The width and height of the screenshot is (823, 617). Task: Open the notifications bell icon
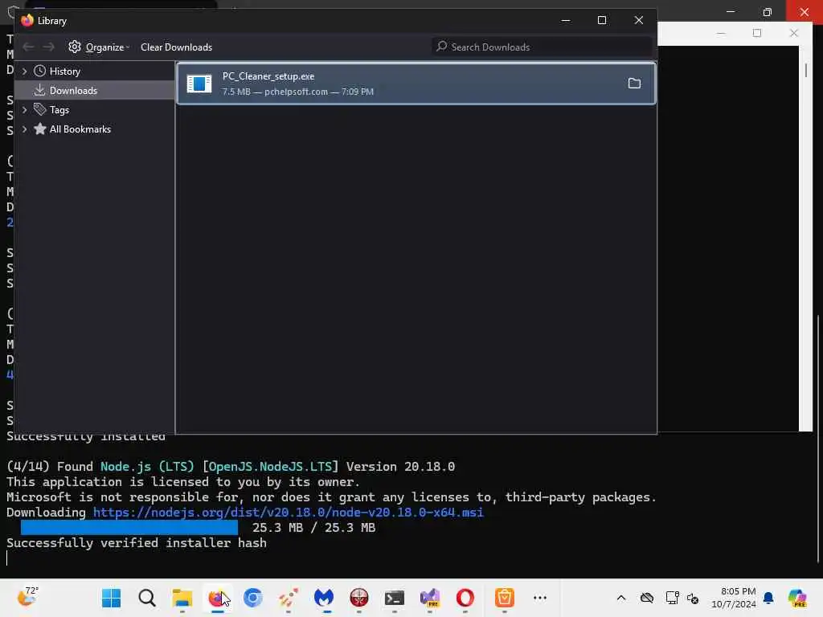(x=768, y=598)
